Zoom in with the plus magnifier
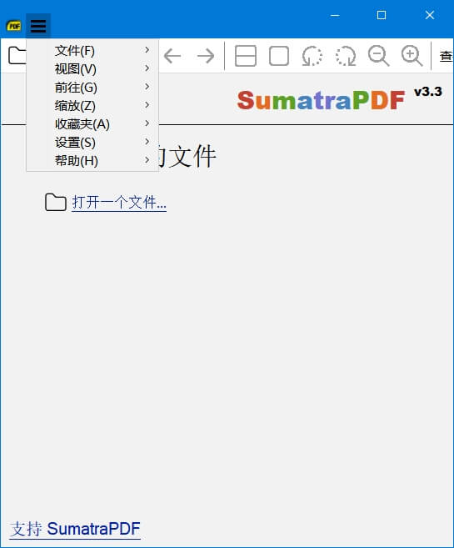The height and width of the screenshot is (548, 454). point(412,56)
